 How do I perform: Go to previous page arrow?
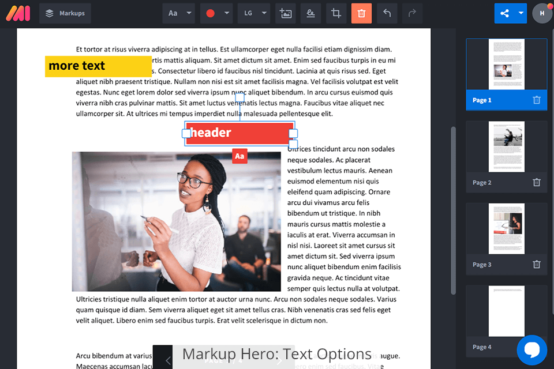click(x=168, y=360)
